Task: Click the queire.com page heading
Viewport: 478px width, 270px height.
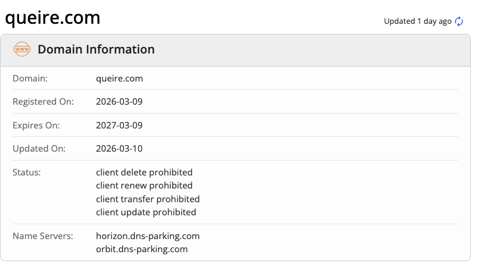Action: 52,18
